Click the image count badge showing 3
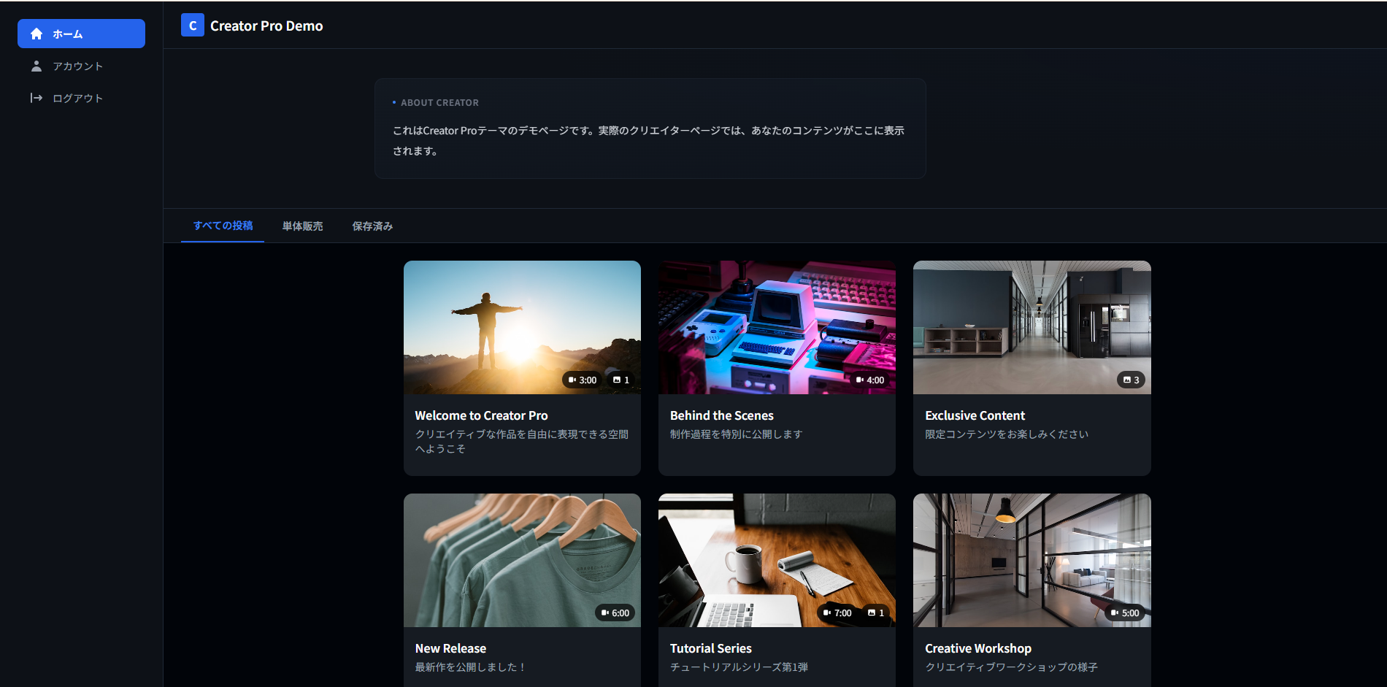Screen dimensions: 1387x687 click(1130, 380)
